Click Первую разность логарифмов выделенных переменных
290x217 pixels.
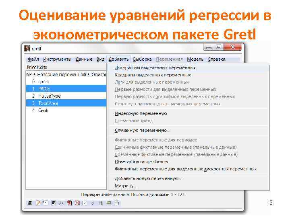click(x=188, y=97)
